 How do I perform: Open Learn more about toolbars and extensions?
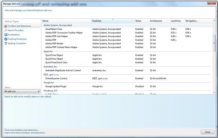25,133
